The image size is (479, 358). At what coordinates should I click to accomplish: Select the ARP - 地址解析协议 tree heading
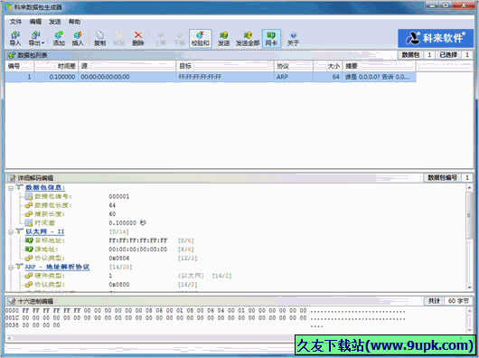57,267
